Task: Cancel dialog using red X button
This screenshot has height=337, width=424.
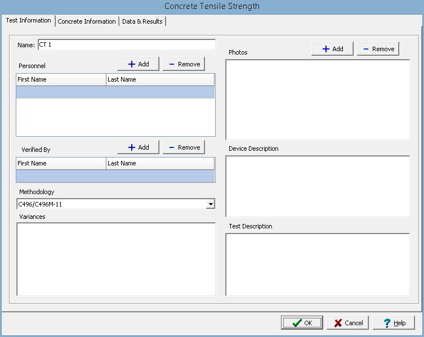Action: (348, 323)
